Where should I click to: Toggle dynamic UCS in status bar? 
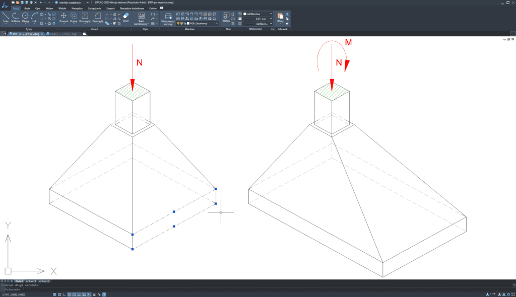(x=84, y=294)
